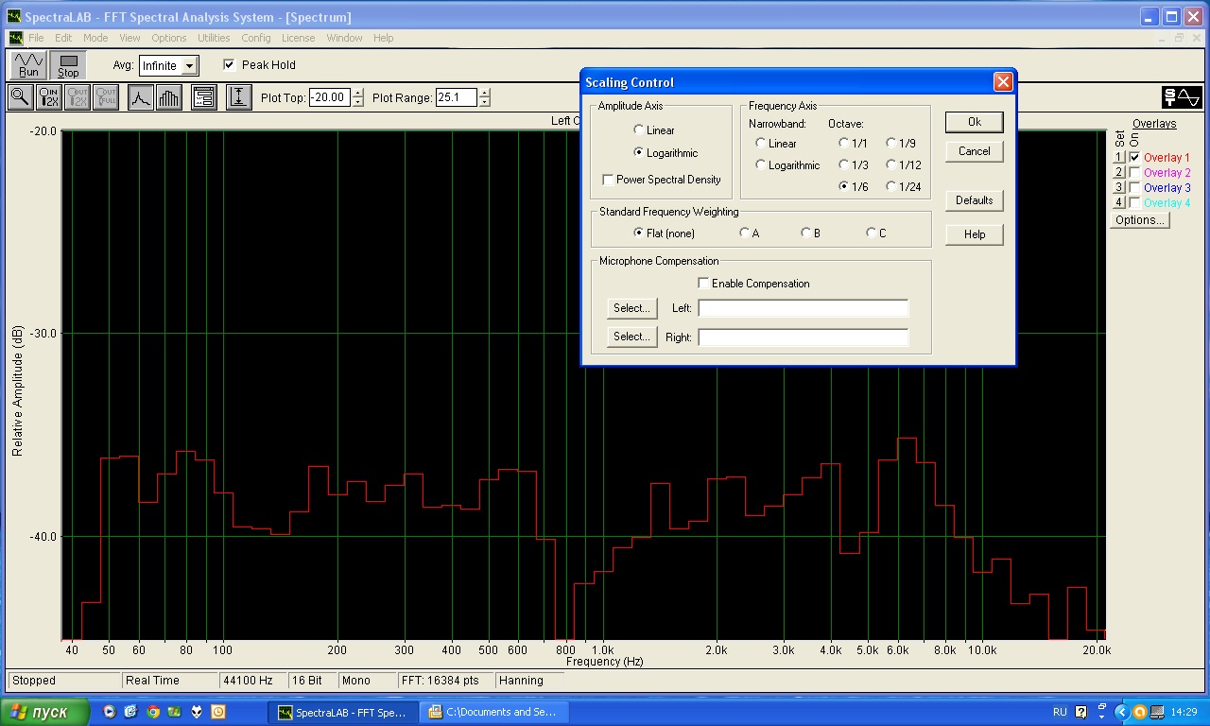Select the 1/3 octave radio button
1210x726 pixels.
coord(844,165)
